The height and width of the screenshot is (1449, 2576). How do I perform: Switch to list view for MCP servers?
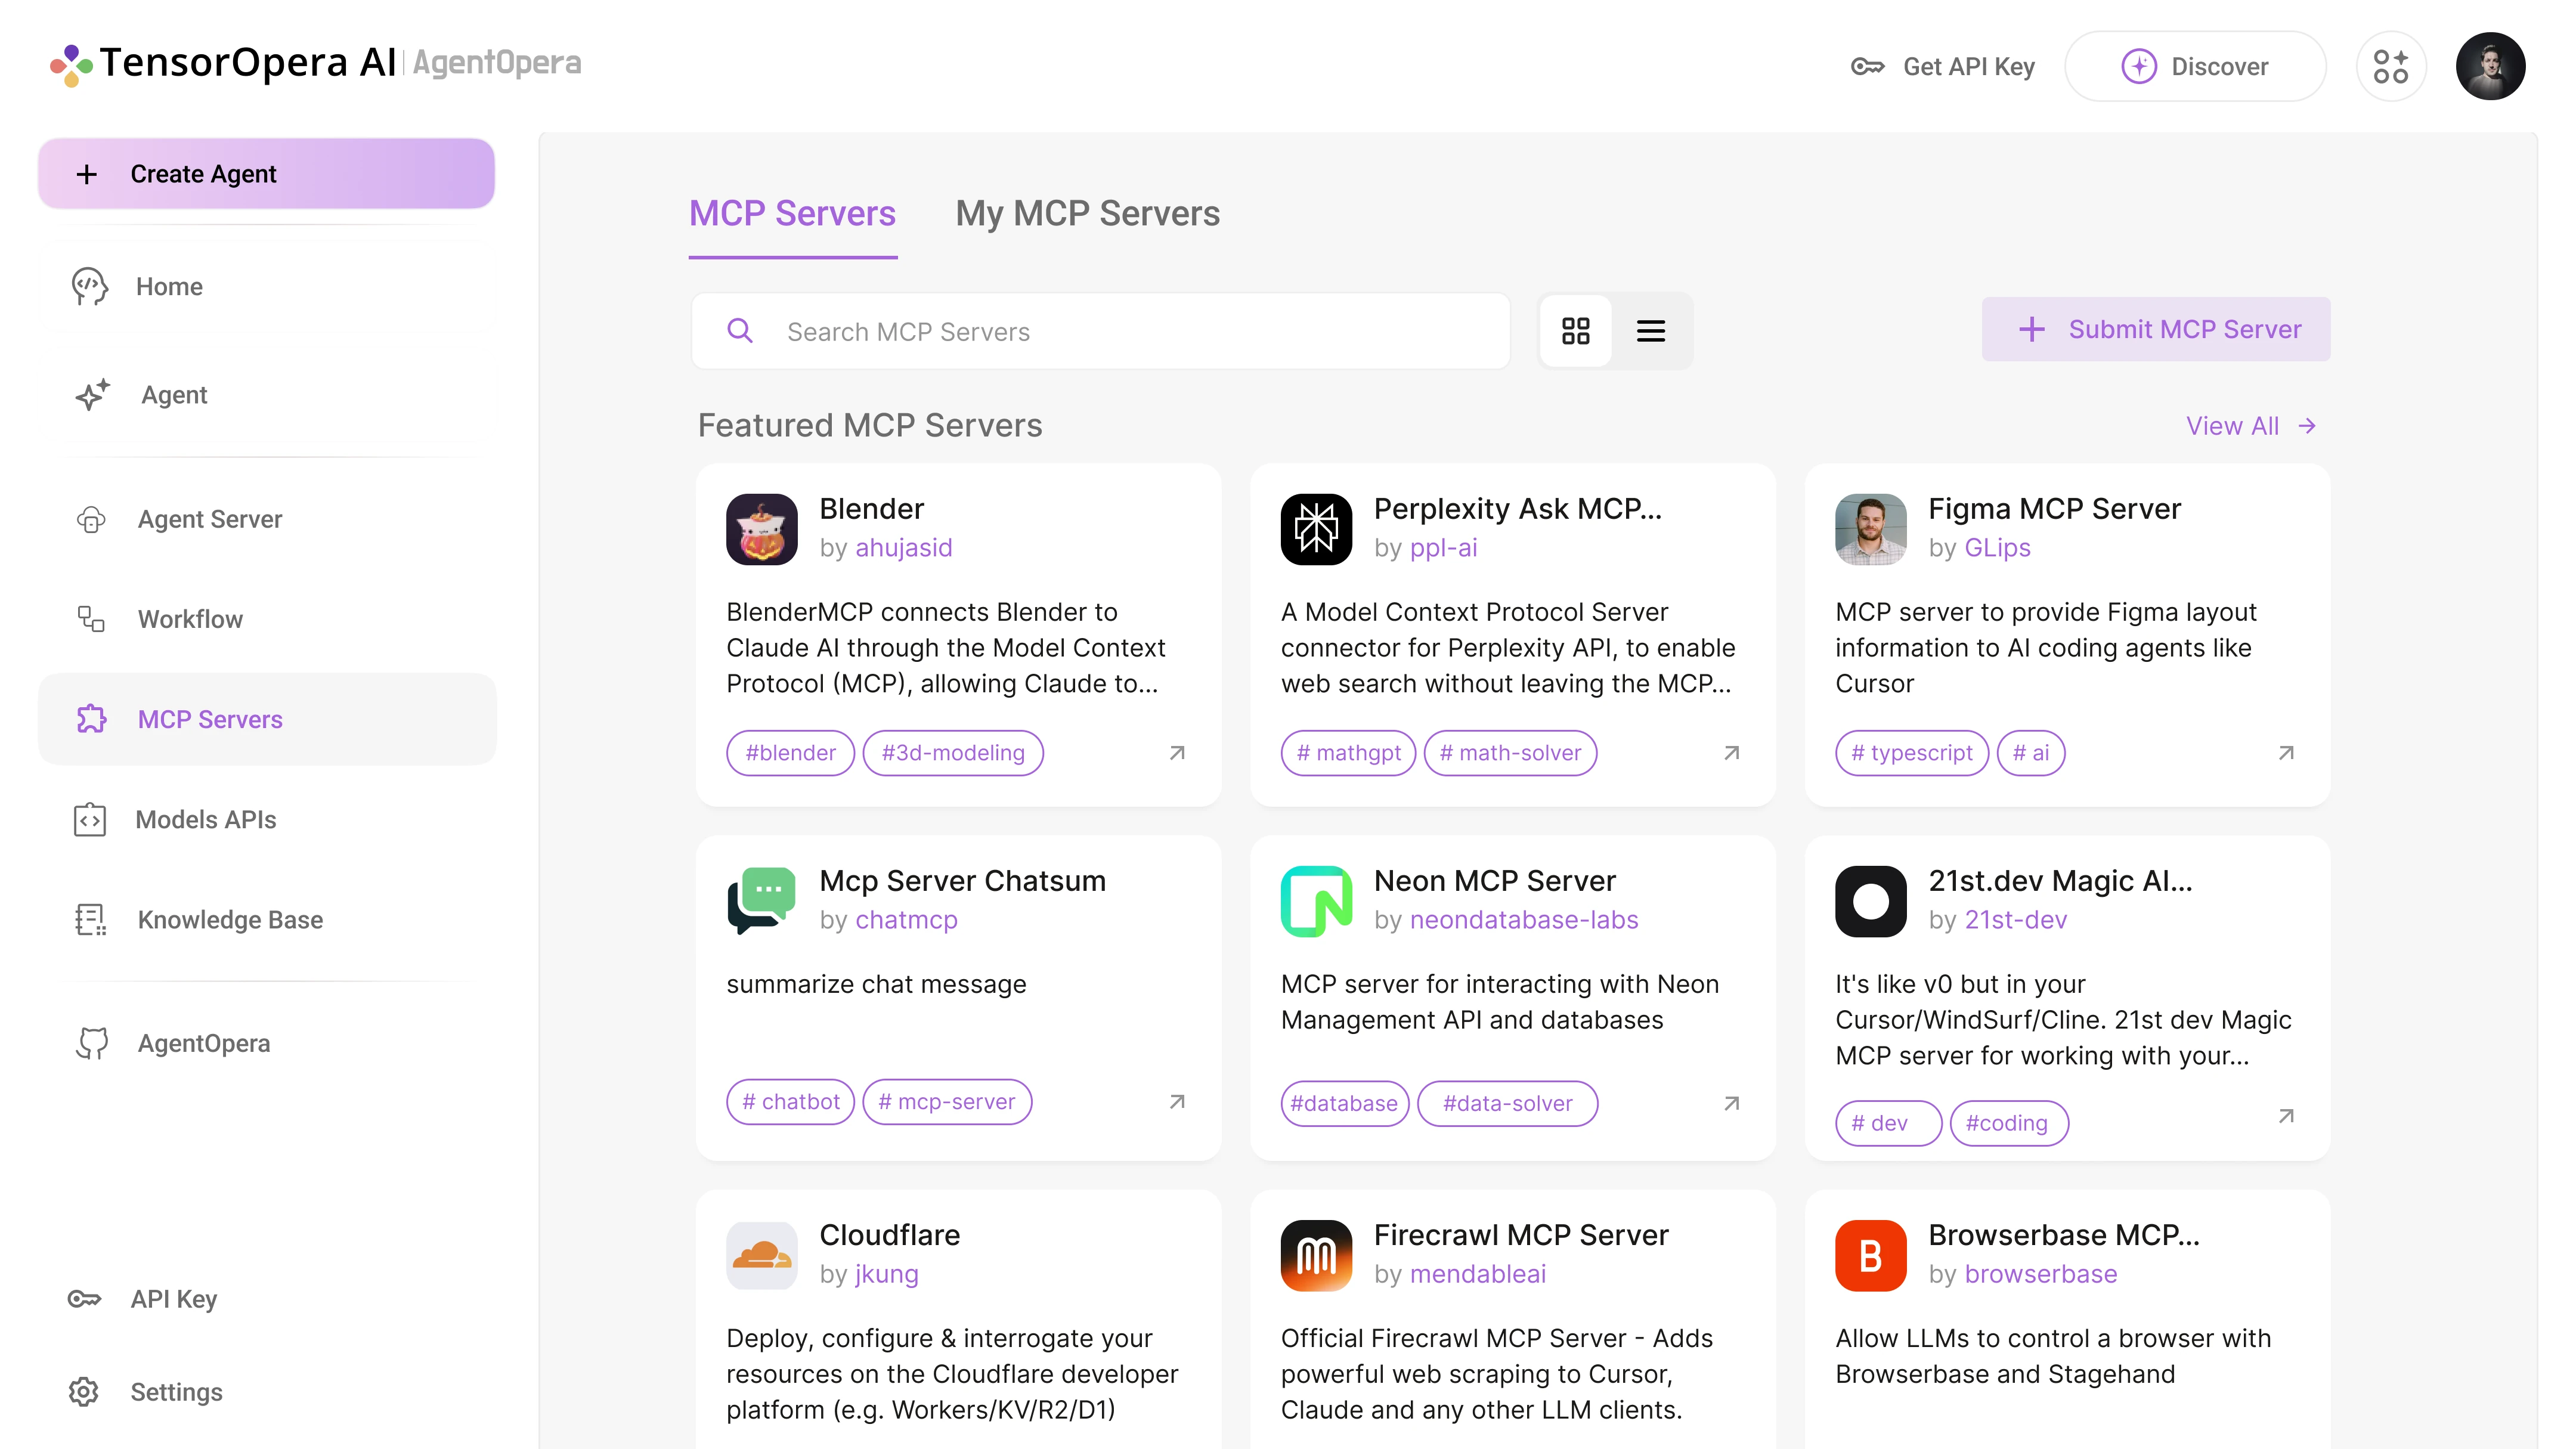tap(1651, 330)
